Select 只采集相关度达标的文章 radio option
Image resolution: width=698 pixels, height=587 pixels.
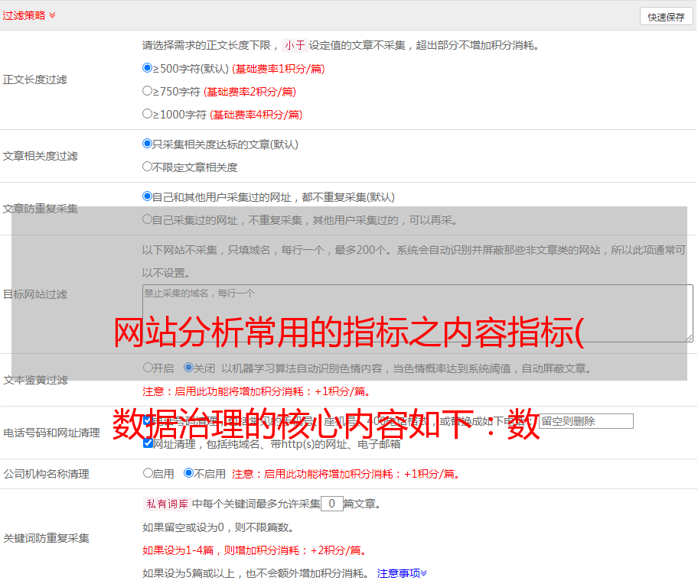tap(147, 144)
